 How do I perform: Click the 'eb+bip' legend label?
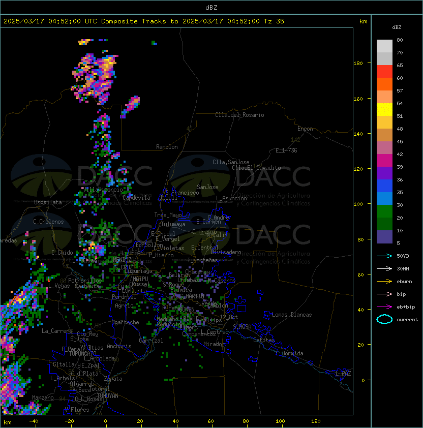(x=406, y=307)
